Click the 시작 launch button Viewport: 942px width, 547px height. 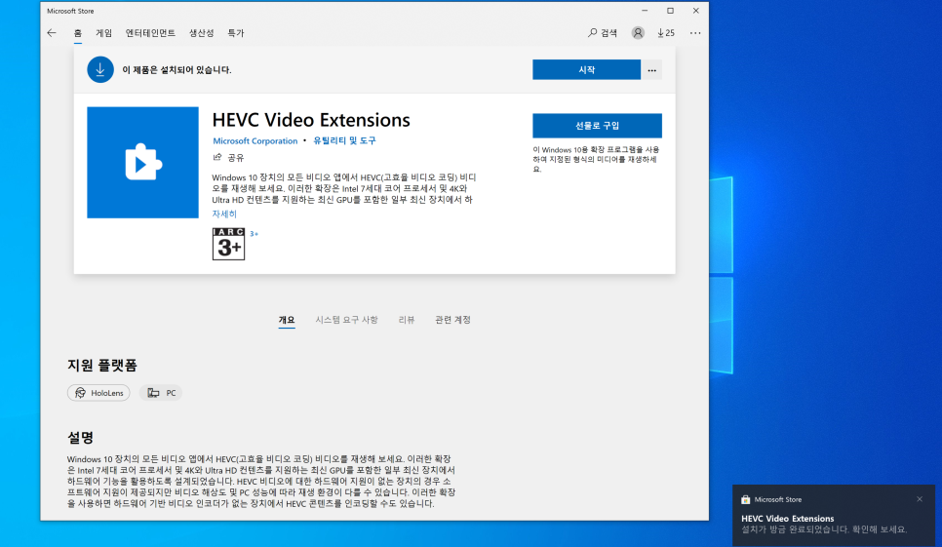point(586,69)
